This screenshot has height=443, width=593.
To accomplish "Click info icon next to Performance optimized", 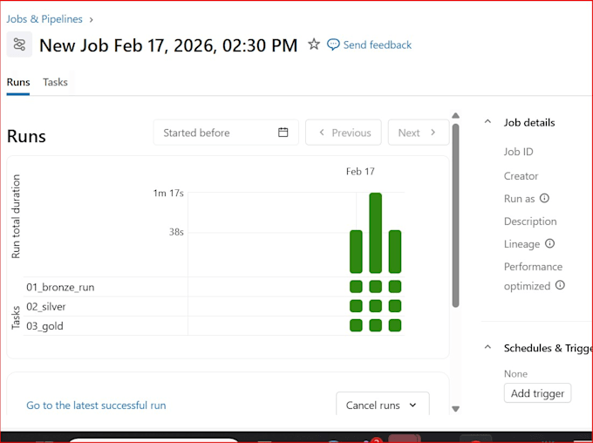I will click(x=560, y=285).
